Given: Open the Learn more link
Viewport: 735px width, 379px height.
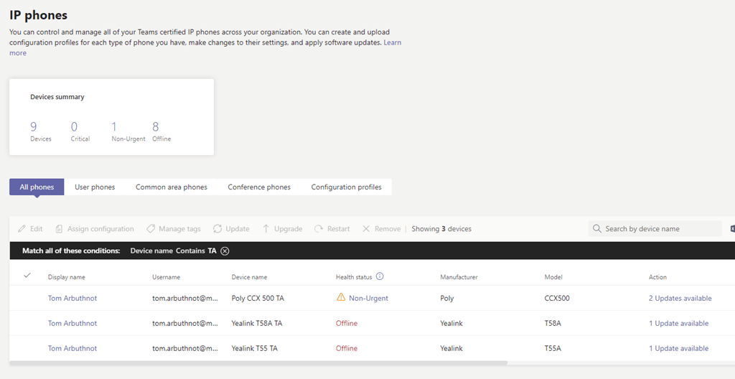Looking at the screenshot, I should [392, 43].
